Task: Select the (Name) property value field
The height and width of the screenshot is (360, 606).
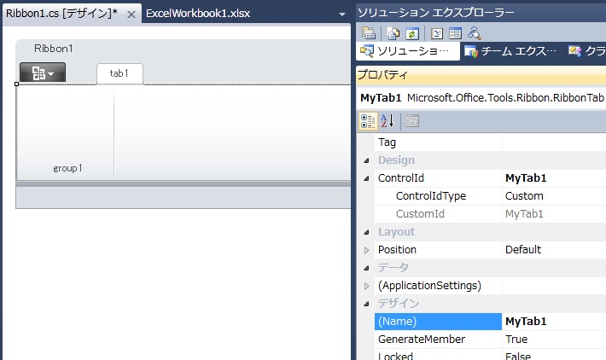Action: click(554, 322)
